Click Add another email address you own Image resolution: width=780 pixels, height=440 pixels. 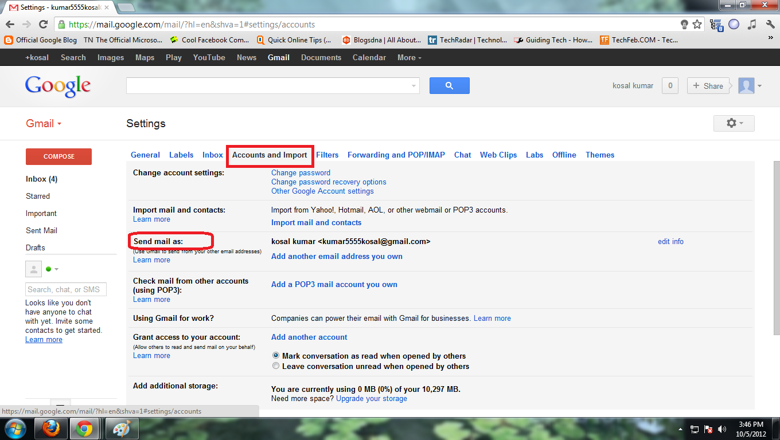(x=337, y=256)
